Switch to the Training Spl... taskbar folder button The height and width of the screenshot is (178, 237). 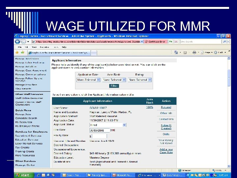click(x=97, y=175)
